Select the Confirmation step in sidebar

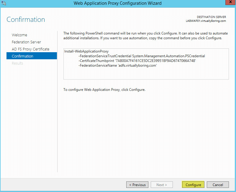[x=32, y=56]
